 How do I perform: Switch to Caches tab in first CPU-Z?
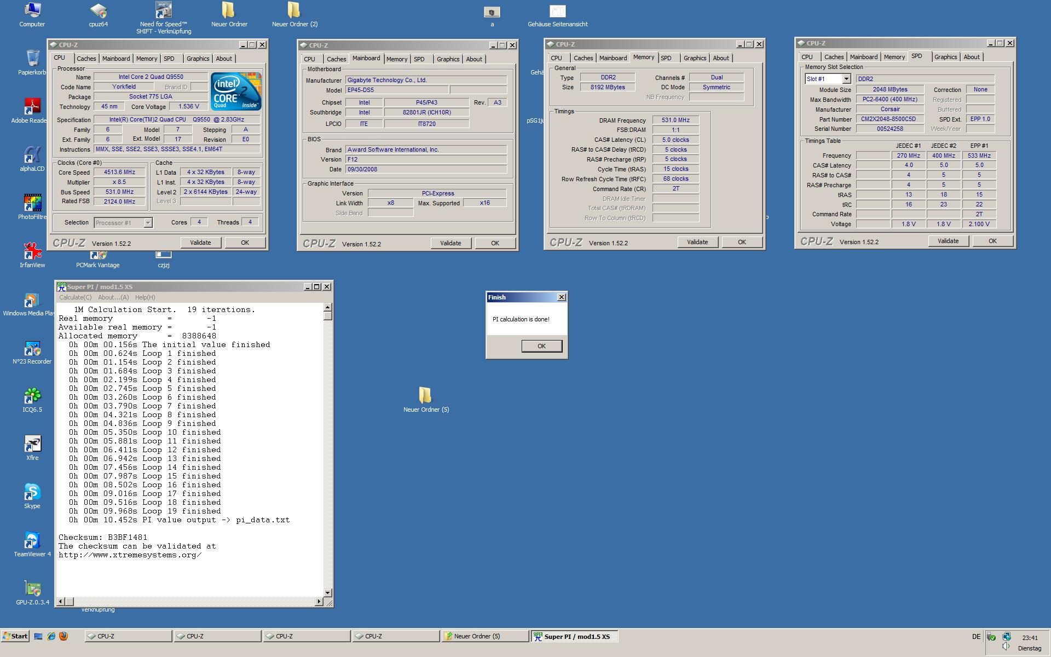tap(86, 59)
